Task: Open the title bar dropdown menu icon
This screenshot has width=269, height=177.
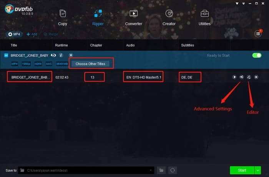Action: point(243,3)
